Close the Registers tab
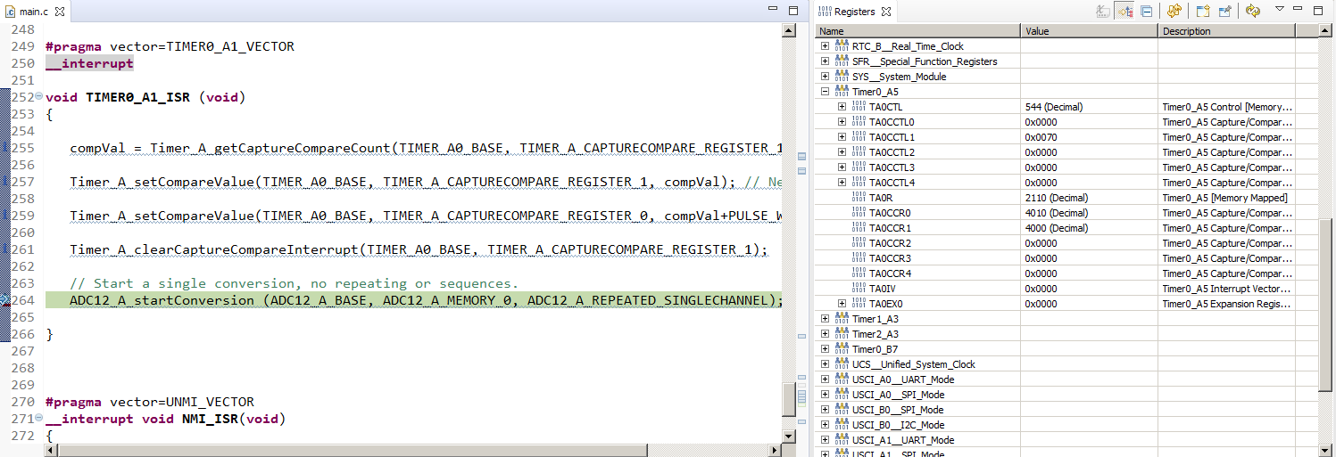 886,12
